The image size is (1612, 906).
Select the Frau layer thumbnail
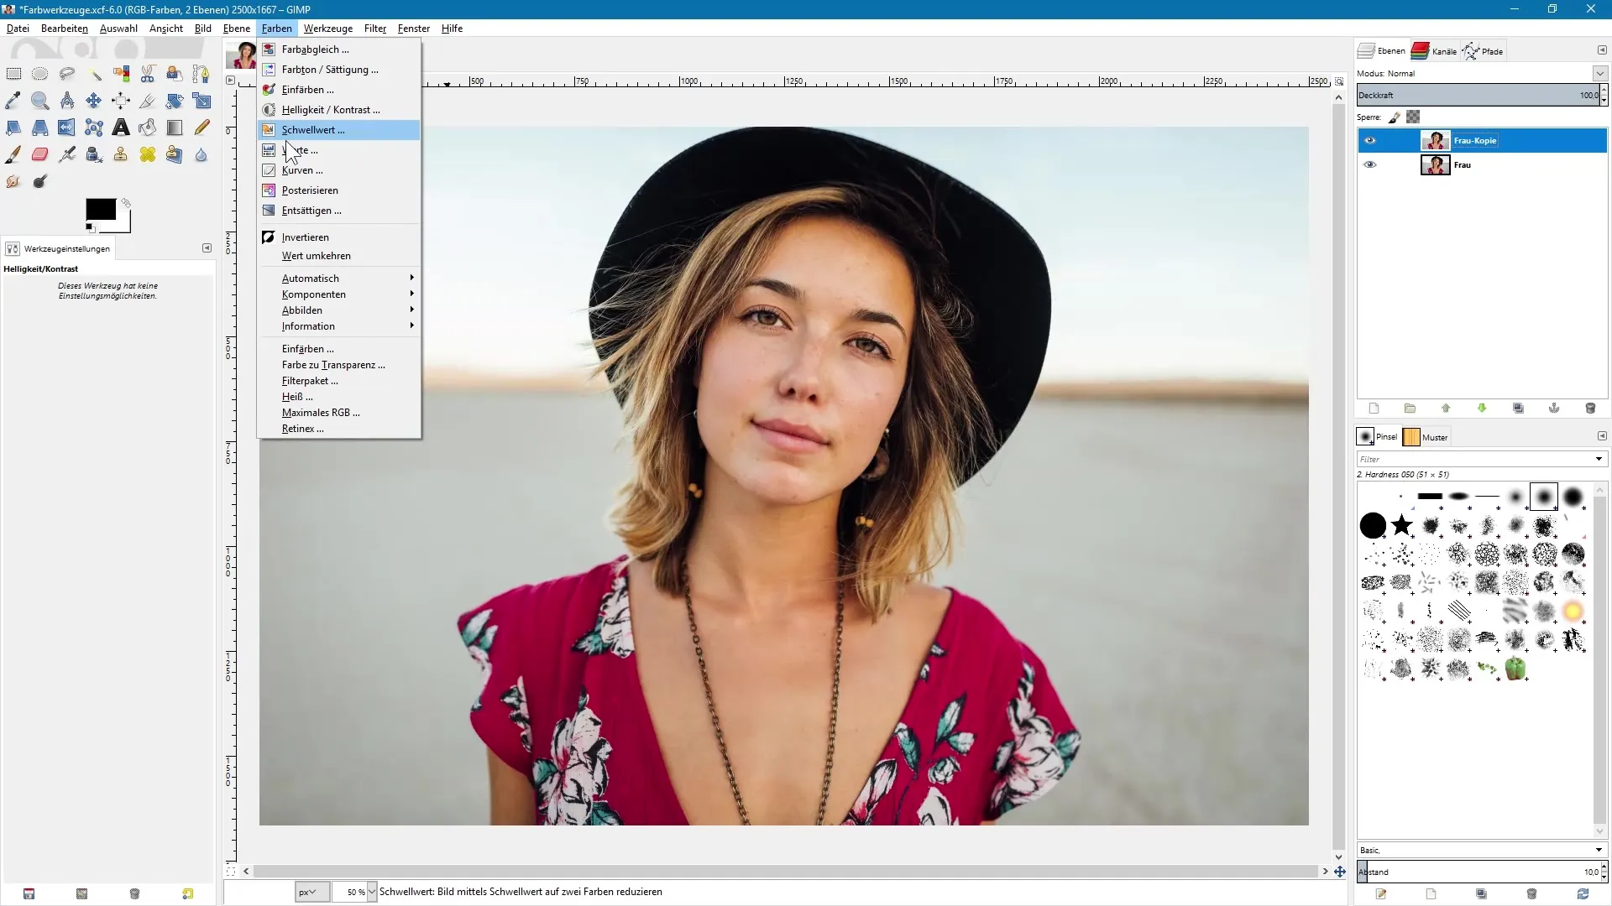tap(1435, 165)
